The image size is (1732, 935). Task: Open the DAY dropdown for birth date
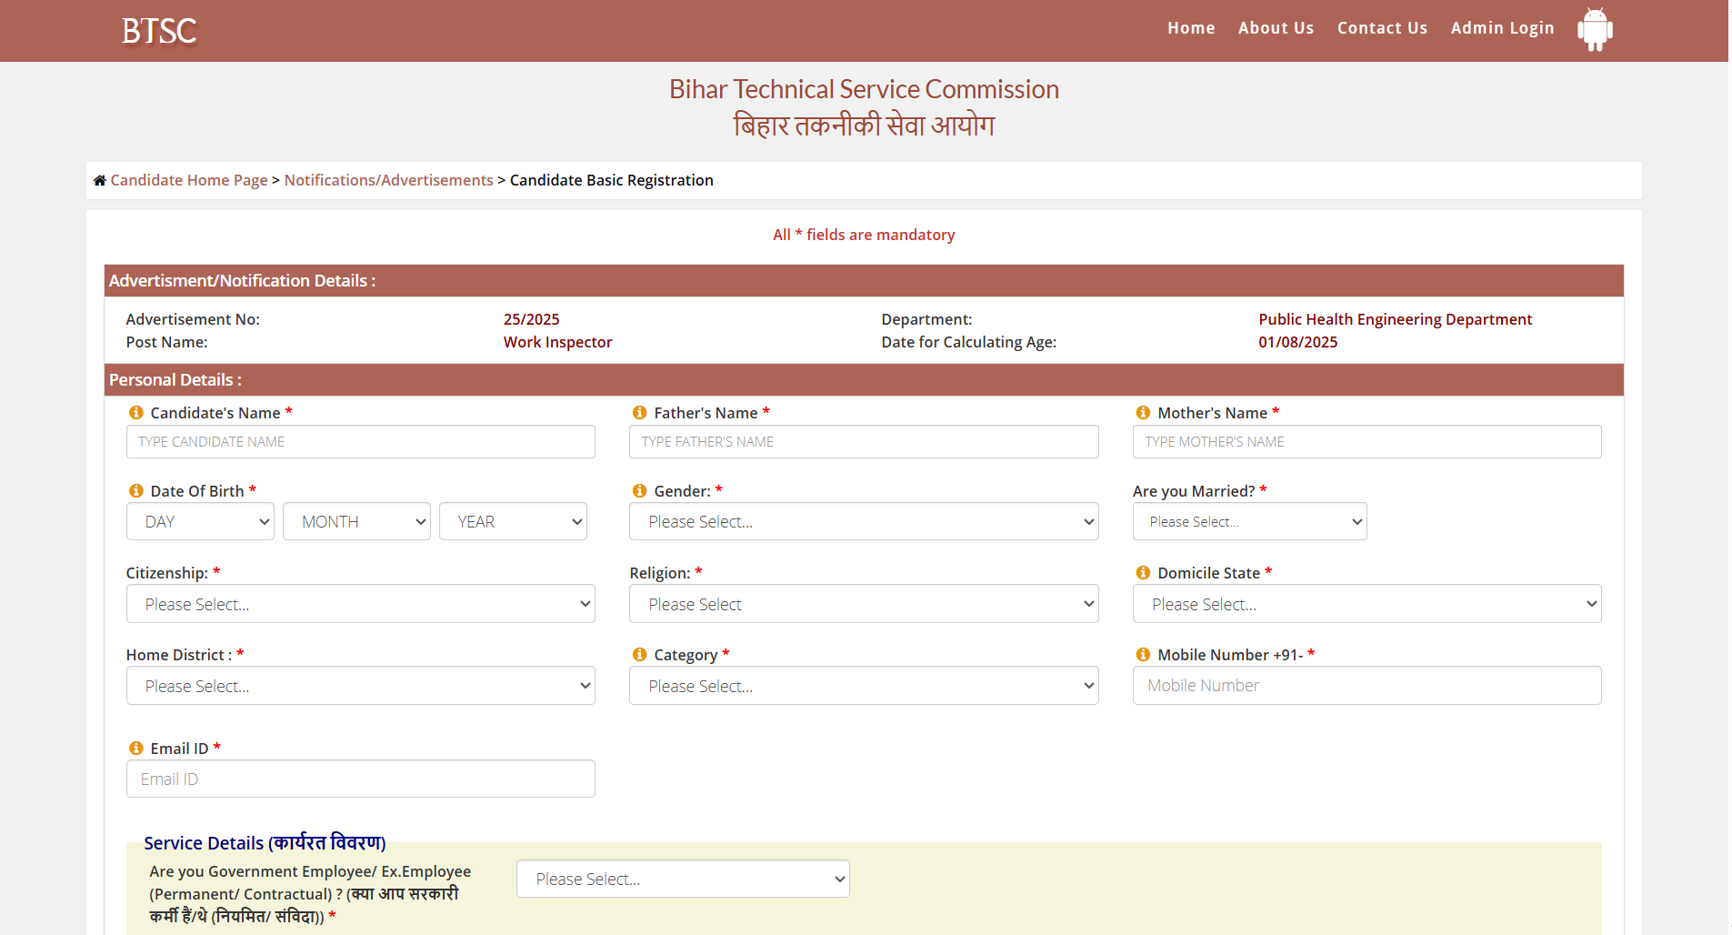pos(200,522)
